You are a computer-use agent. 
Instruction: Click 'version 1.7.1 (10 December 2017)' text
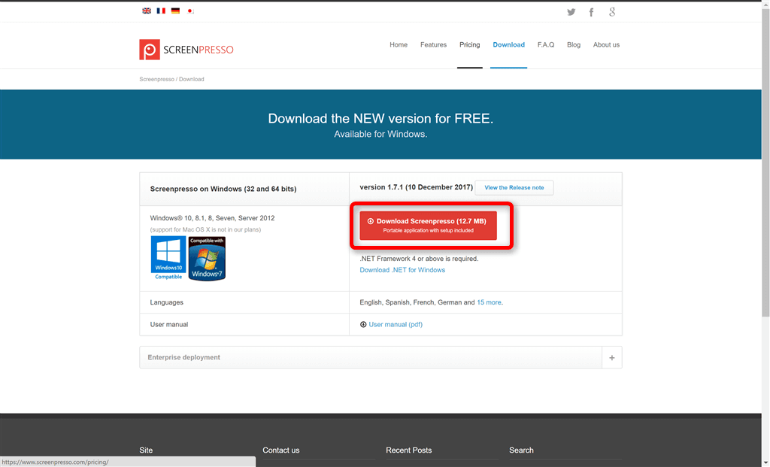point(416,187)
